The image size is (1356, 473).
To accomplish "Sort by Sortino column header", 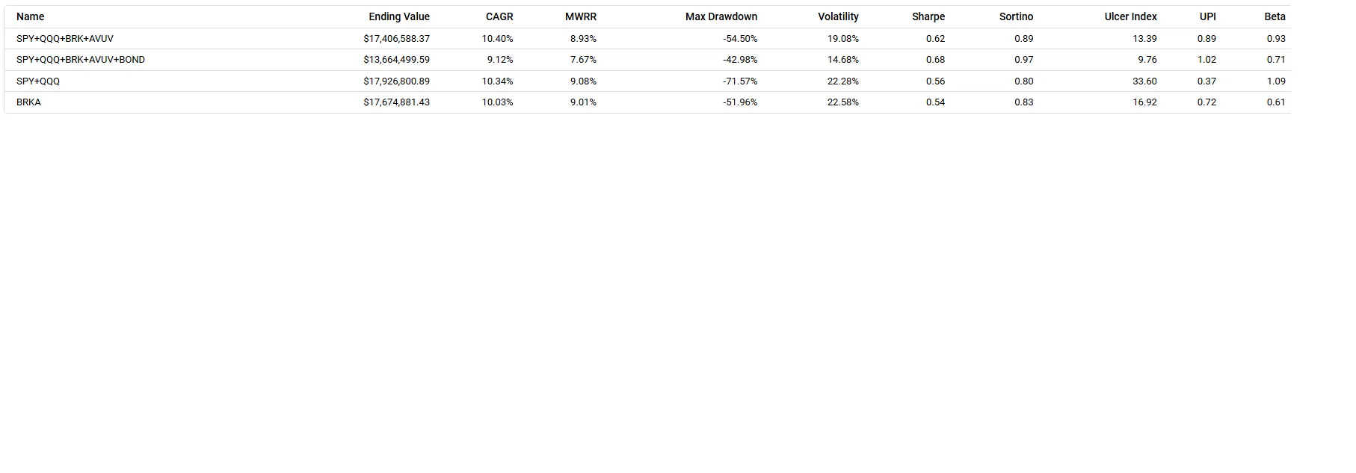I will click(x=1016, y=16).
